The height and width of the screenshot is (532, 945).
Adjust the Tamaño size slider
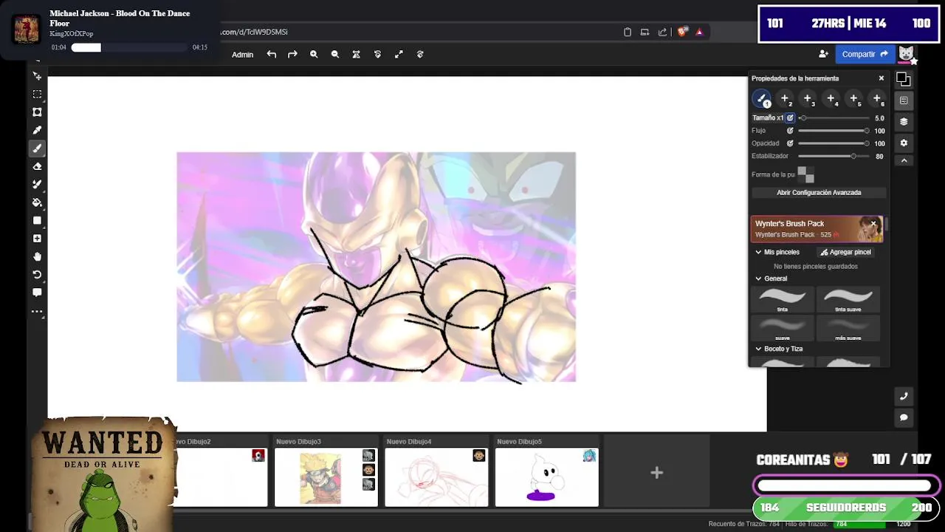pos(834,118)
